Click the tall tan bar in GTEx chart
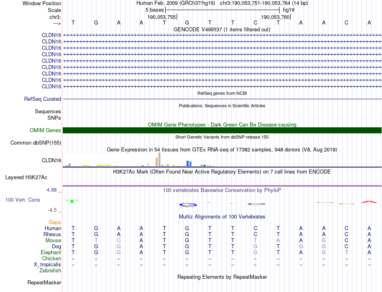Screen dimensions: 382x292 point(159,159)
